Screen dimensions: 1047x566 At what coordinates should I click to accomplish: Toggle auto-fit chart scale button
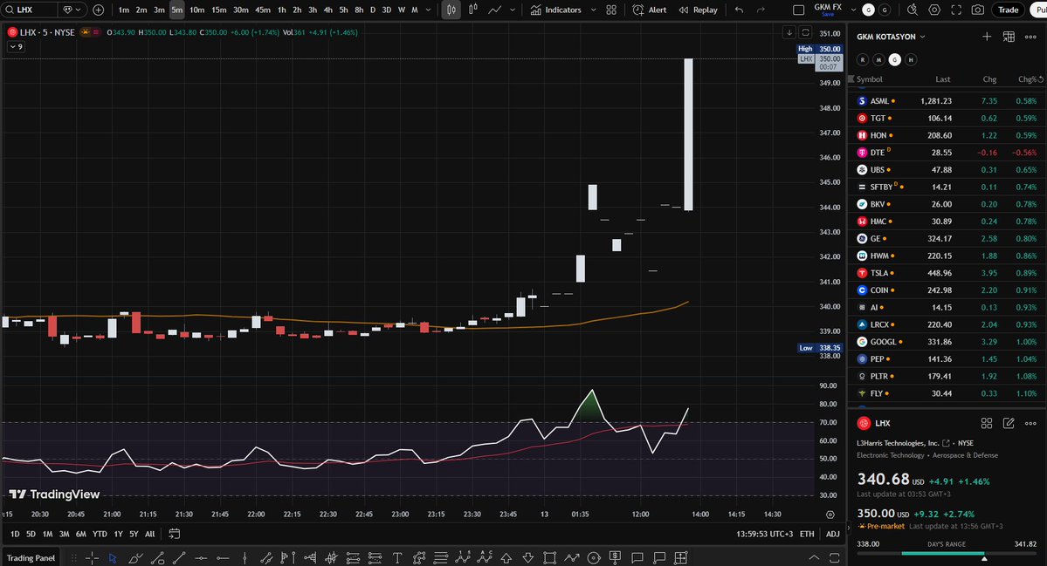(x=805, y=32)
